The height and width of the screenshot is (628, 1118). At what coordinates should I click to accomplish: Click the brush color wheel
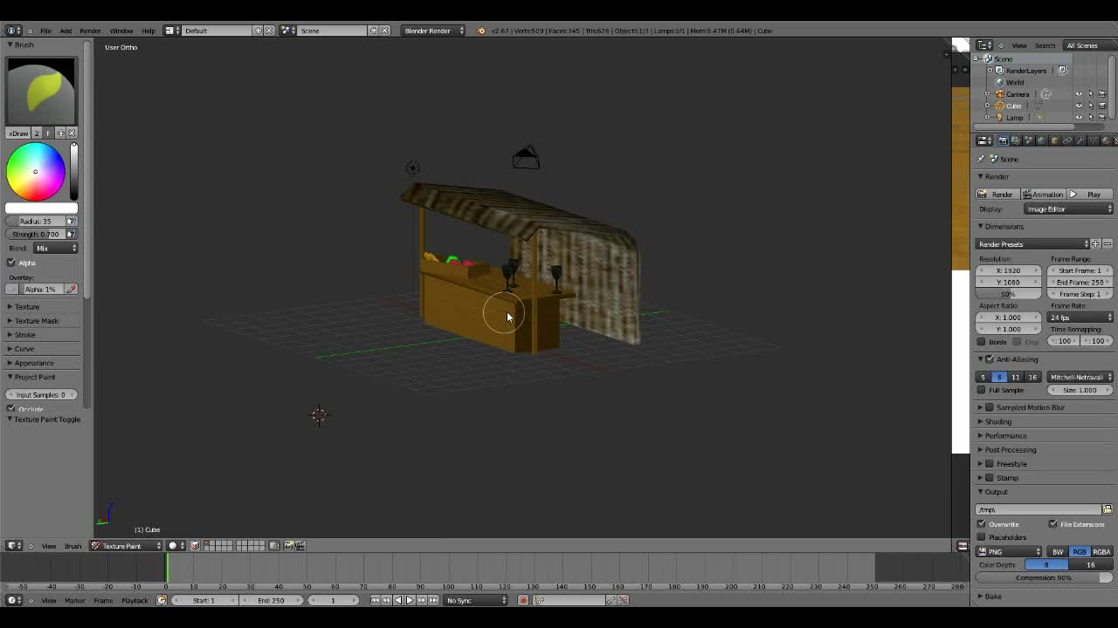36,172
